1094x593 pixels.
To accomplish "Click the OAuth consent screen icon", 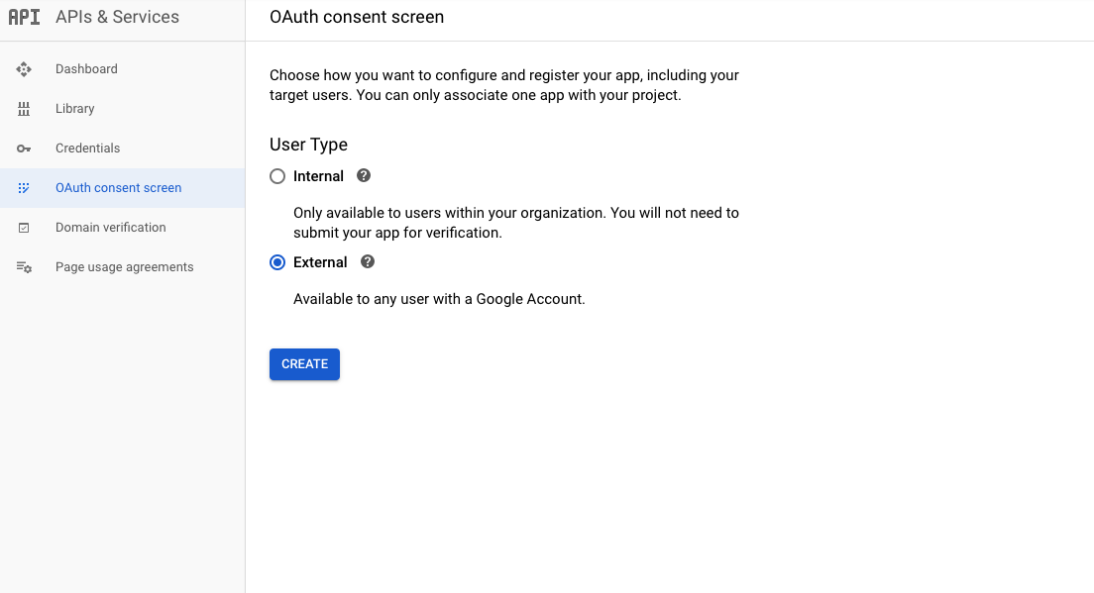I will pyautogui.click(x=24, y=188).
